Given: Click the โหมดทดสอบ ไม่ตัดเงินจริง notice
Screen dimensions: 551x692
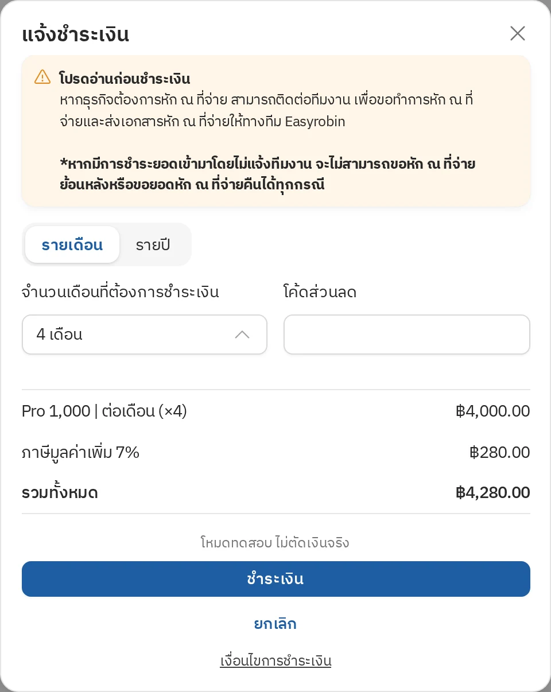Looking at the screenshot, I should [275, 542].
